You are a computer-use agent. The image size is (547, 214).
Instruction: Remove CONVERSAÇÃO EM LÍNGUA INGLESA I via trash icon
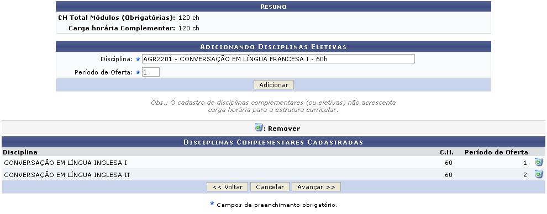pos(539,162)
